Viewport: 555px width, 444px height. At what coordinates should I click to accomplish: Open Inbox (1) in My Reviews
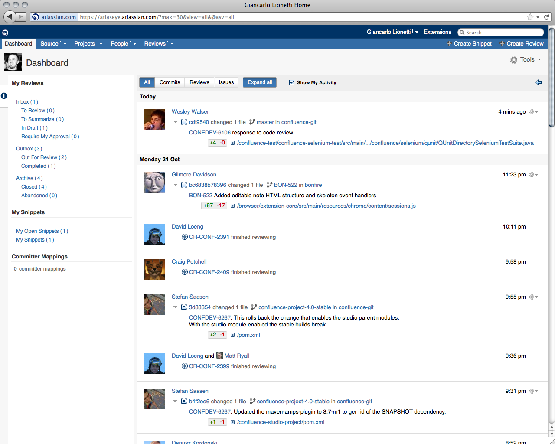27,102
